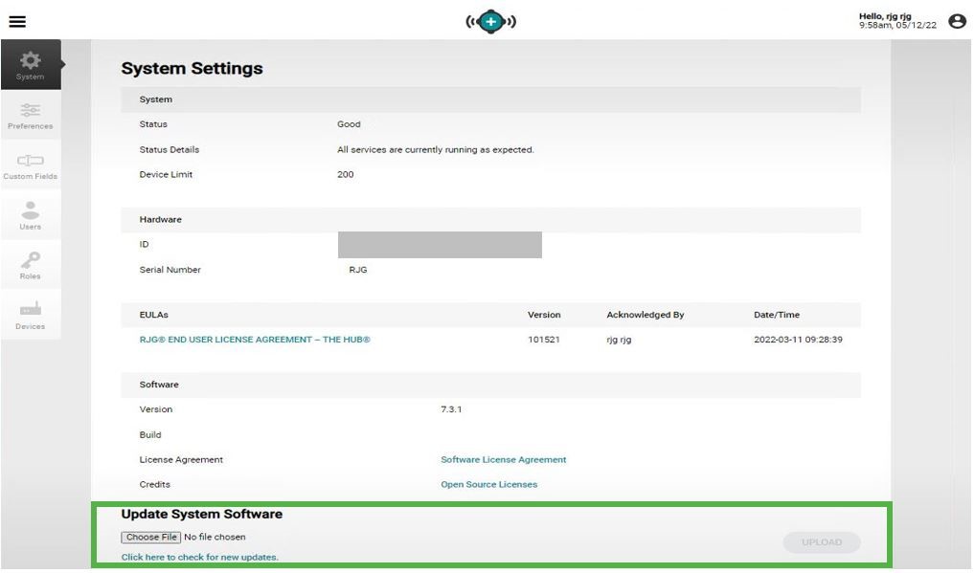Click the masked Hardware ID field
Screen dimensions: 975x573
[441, 245]
